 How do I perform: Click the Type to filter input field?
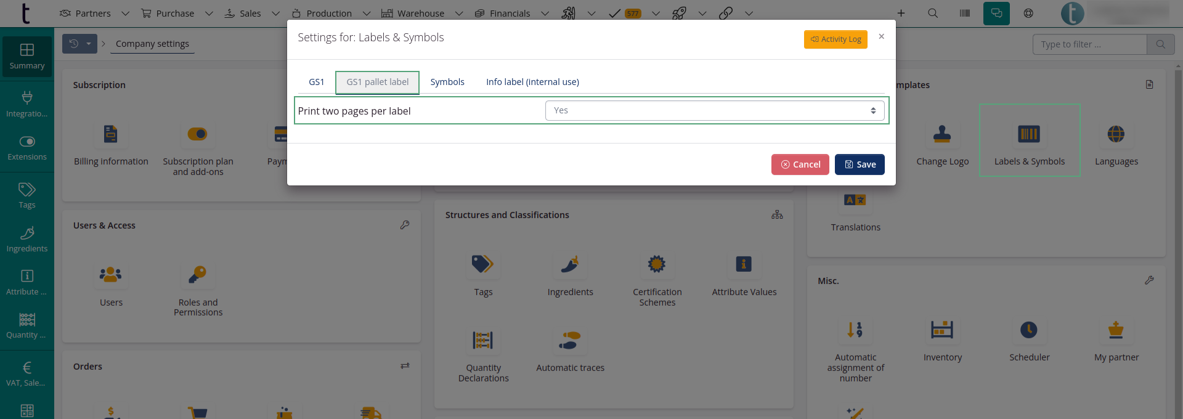tap(1089, 44)
